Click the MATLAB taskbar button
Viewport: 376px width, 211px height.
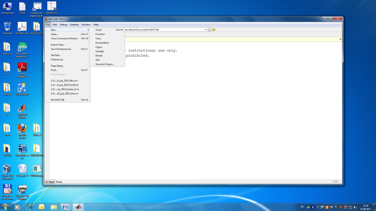[78, 207]
